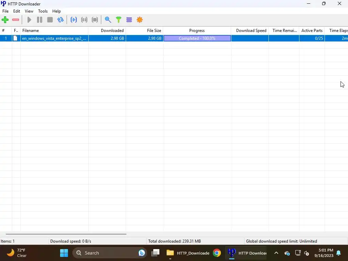
Task: Sort by the file type F.. column header
Action: 16,30
